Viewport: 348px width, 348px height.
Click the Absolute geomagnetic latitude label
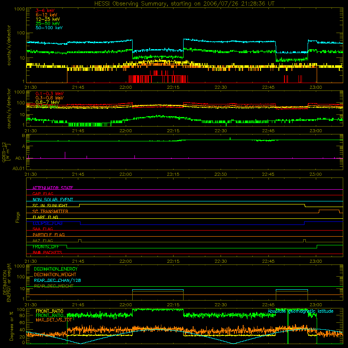click(301, 311)
